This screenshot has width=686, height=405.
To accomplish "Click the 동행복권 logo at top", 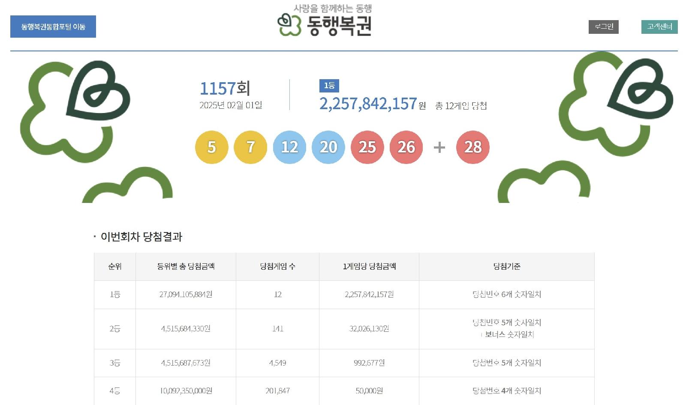I will 325,21.
